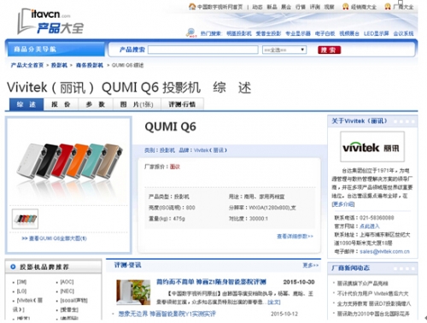
Task: Open news item 不计代价为用户 Vivitek售后六大
Action: click(372, 293)
